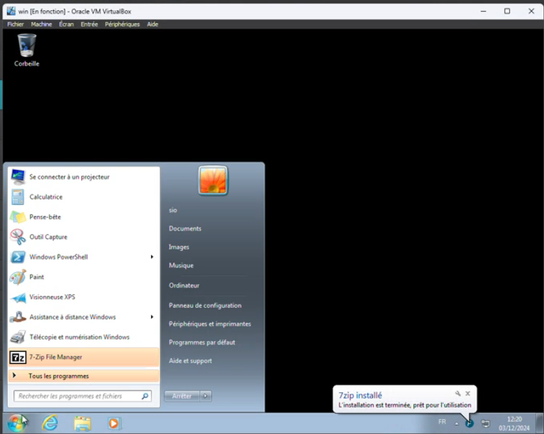Launch Télécopie et numérisation Windows
Viewport: 544px width, 434px height.
pos(83,337)
